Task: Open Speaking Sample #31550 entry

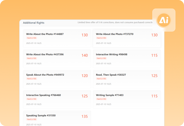Action: 41,115
